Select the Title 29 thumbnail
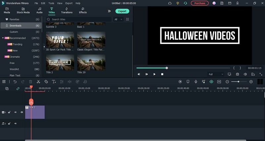This screenshot has height=141, width=265. click(91, 63)
